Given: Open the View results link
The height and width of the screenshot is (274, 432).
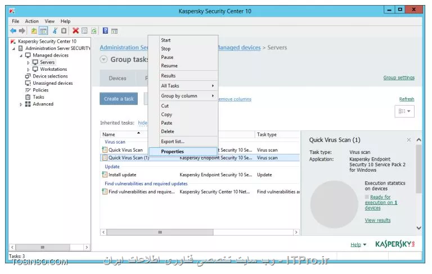Looking at the screenshot, I should (378, 220).
